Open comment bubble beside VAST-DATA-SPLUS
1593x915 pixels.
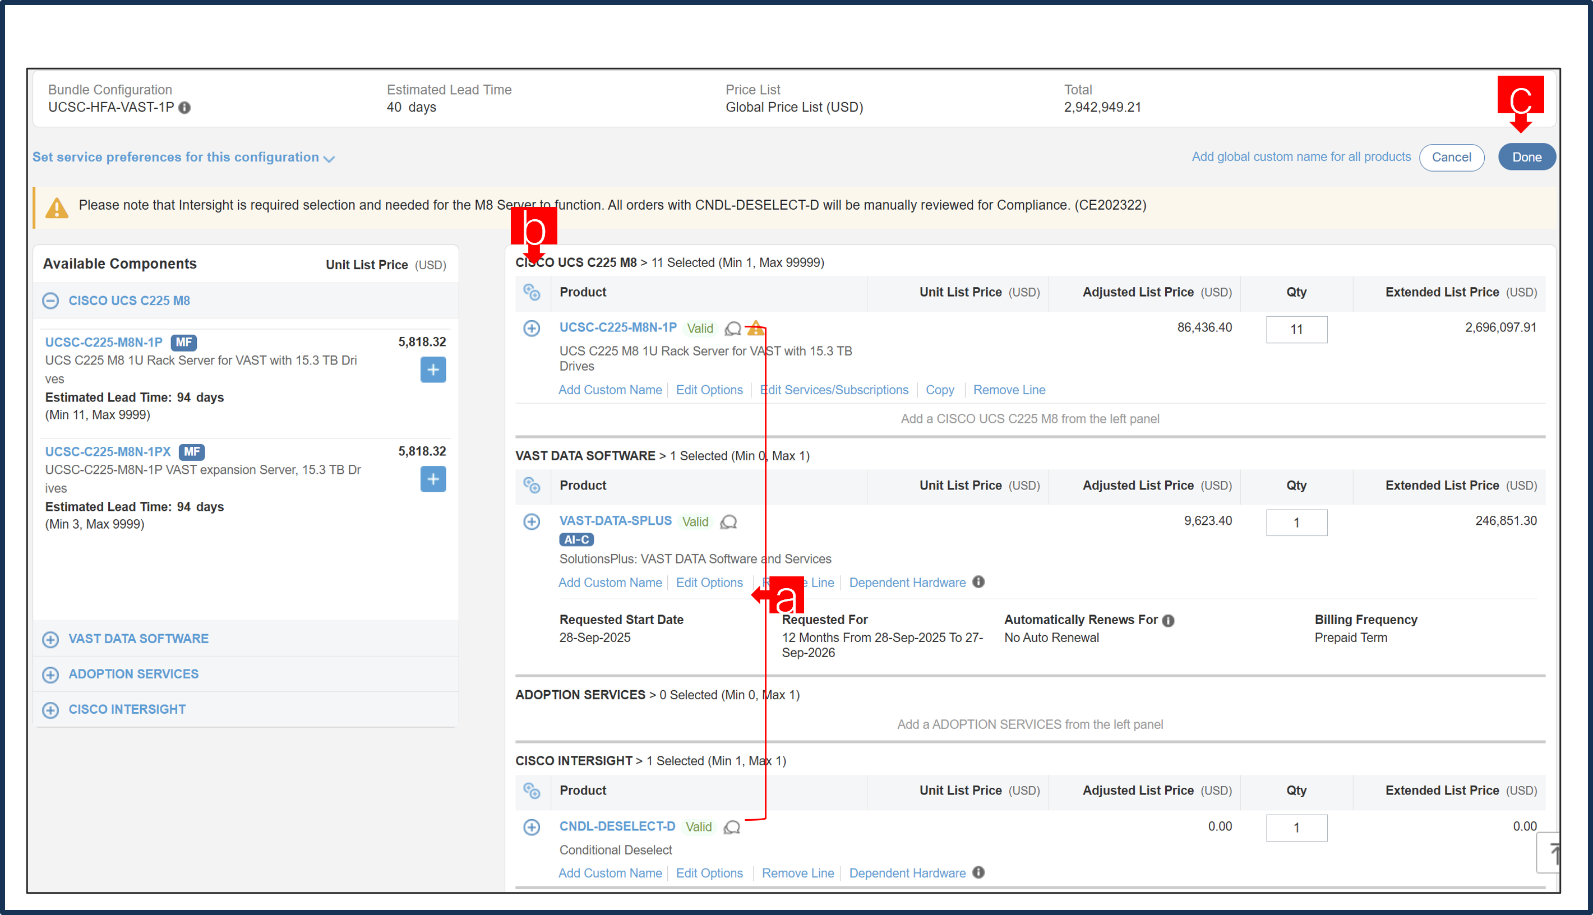pyautogui.click(x=728, y=521)
